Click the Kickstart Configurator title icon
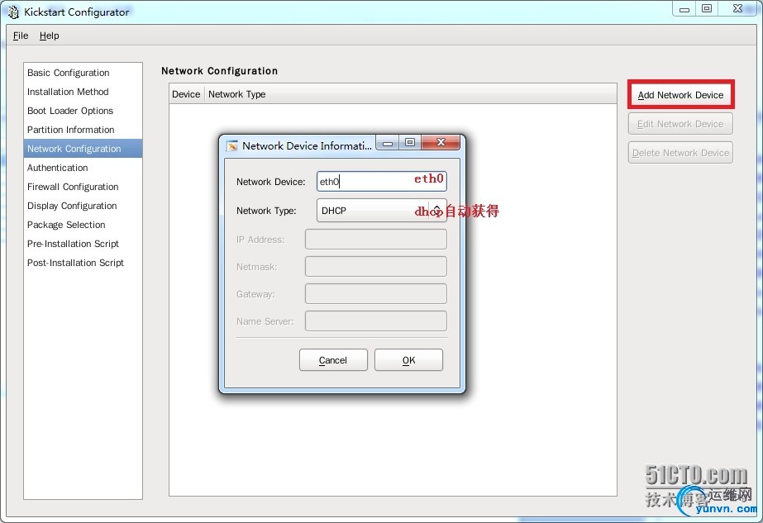Image resolution: width=763 pixels, height=523 pixels. coord(13,12)
